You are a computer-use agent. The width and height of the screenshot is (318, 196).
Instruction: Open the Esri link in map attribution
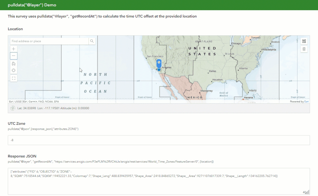pyautogui.click(x=307, y=101)
